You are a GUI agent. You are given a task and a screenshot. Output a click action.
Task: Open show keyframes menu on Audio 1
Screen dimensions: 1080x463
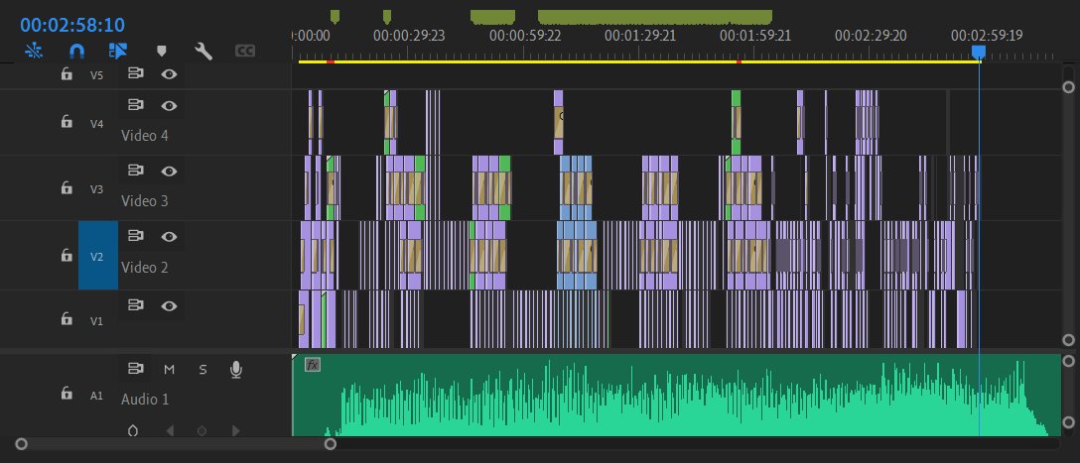click(133, 430)
